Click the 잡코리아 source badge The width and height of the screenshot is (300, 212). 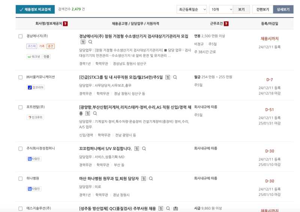click(x=36, y=87)
